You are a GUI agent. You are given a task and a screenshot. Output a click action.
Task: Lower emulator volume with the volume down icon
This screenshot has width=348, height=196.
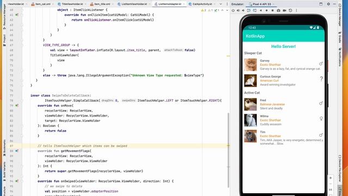243,10
